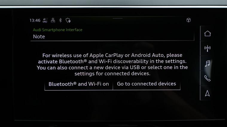
Task: Select Go to connected devices
Action: pos(147,84)
